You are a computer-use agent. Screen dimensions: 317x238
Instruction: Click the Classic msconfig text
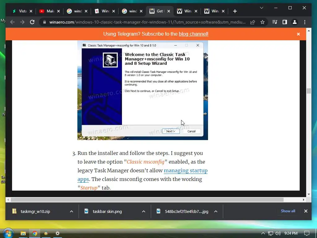(x=145, y=162)
